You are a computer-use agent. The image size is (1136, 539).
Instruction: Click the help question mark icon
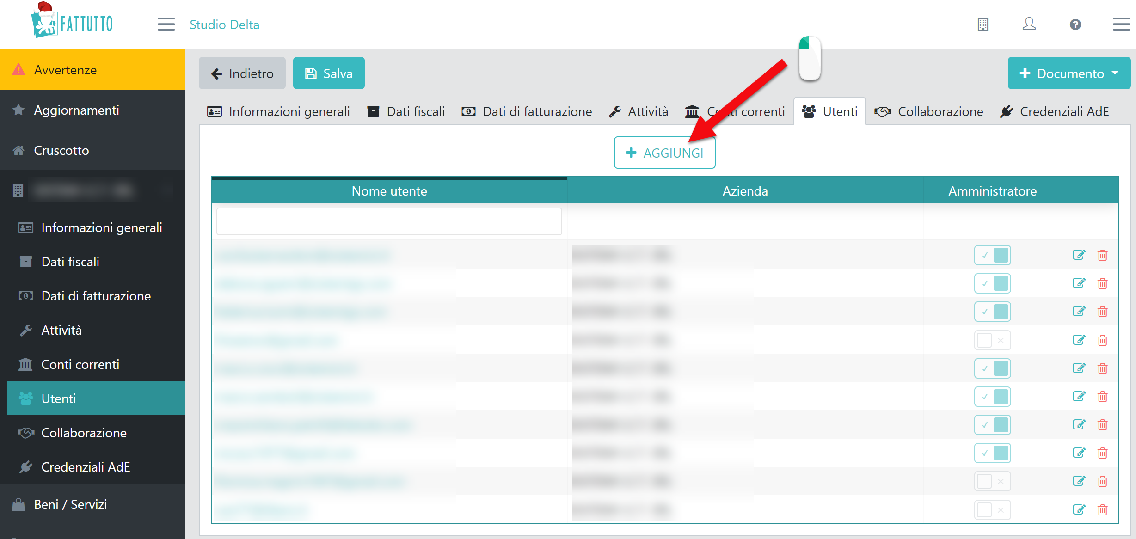pos(1075,24)
